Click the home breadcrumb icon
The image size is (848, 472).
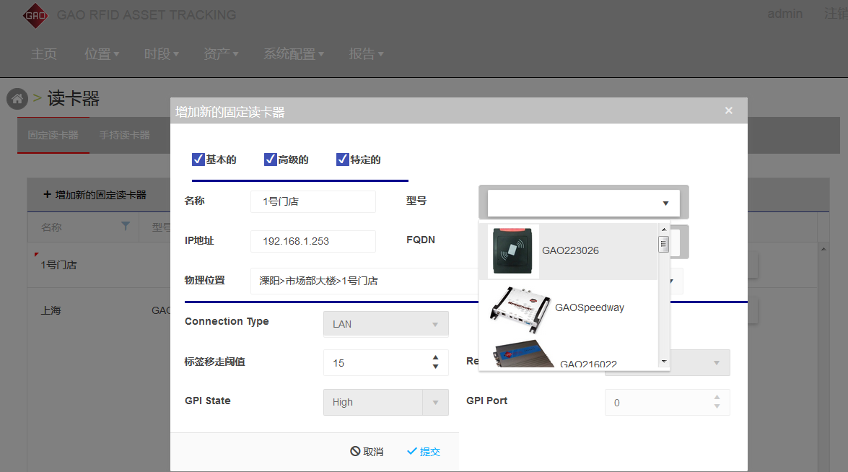(17, 99)
